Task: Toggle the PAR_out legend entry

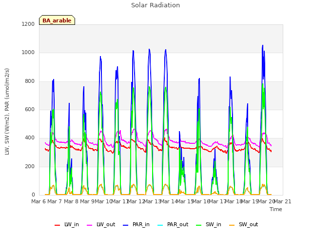Action: [x=173, y=224]
